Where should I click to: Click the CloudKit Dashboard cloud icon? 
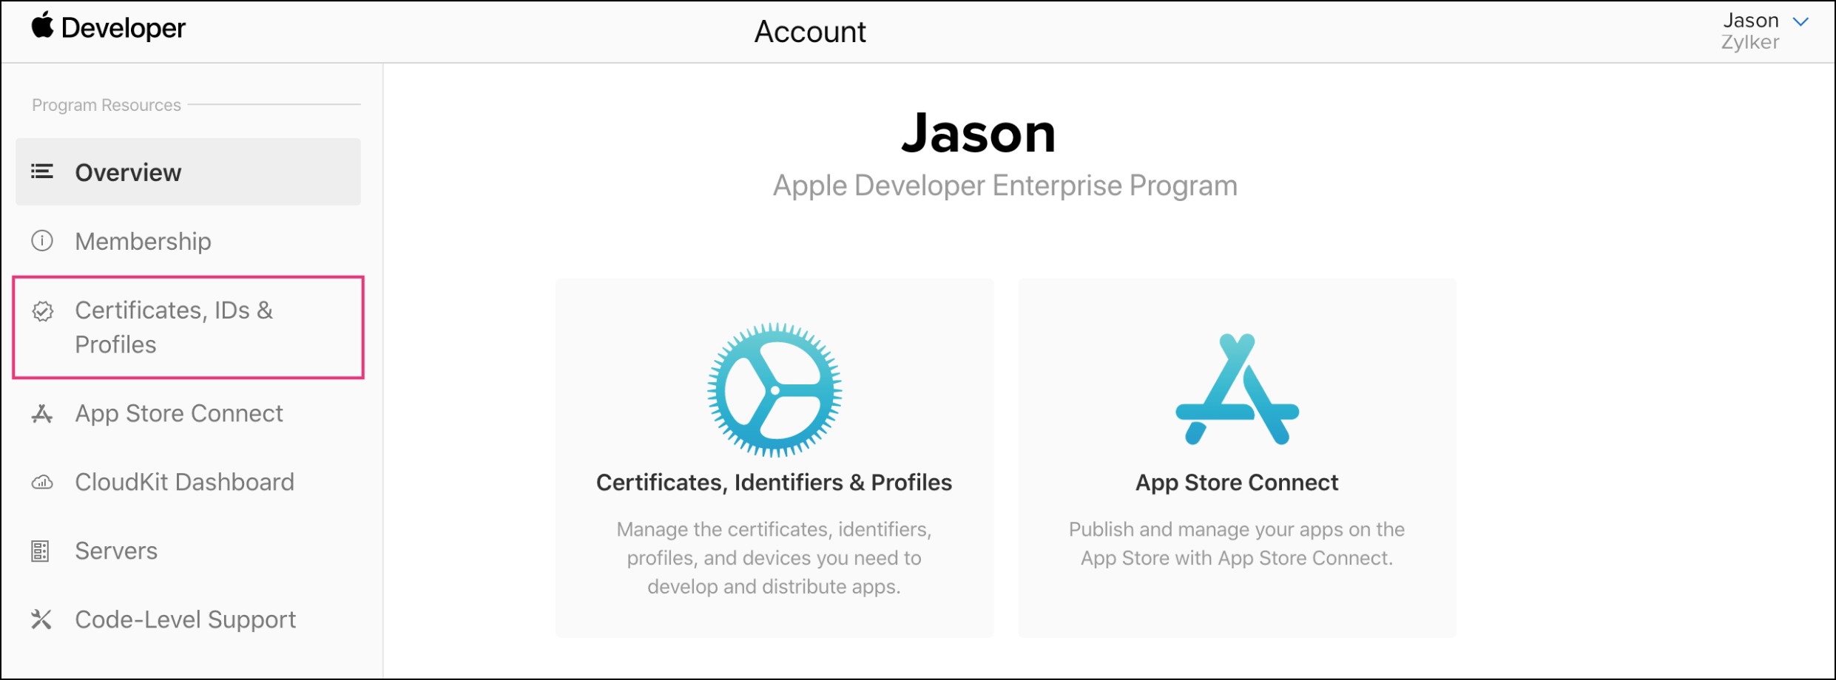42,483
